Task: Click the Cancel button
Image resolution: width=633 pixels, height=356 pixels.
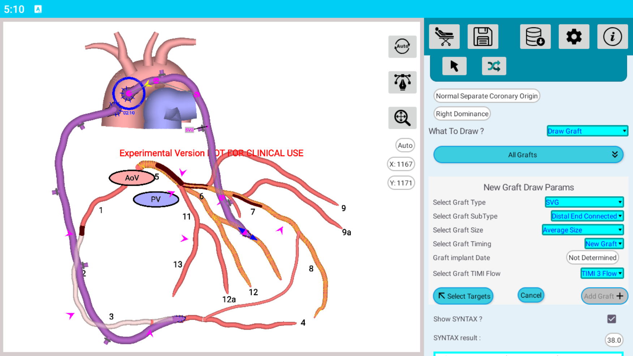Action: (530, 295)
